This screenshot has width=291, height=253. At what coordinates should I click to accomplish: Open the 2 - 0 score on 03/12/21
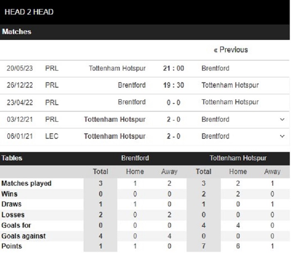(x=173, y=120)
